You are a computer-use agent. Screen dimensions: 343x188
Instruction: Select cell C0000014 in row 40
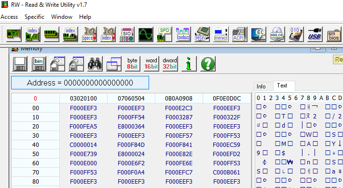(x=83, y=145)
